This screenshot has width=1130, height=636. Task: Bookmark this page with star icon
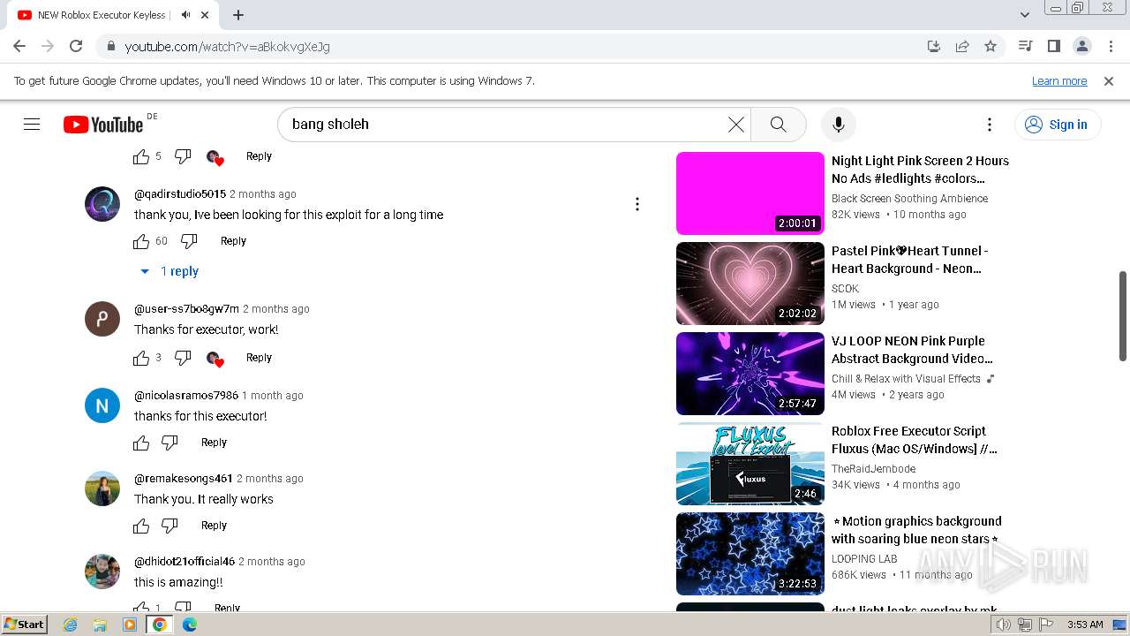[x=991, y=46]
